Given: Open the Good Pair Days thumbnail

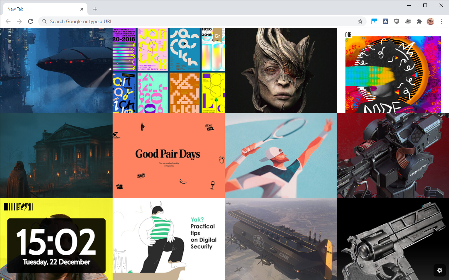Looking at the screenshot, I should point(169,155).
